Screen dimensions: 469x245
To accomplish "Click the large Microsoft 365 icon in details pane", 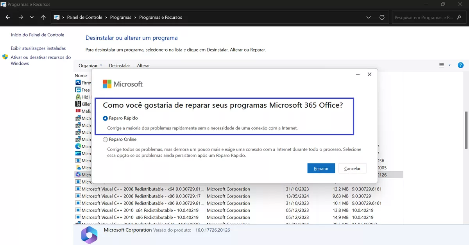I will click(x=89, y=234).
